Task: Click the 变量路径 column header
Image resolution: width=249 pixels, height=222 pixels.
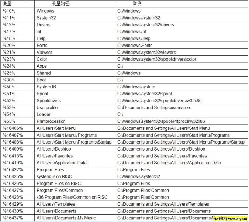Action: pos(75,4)
